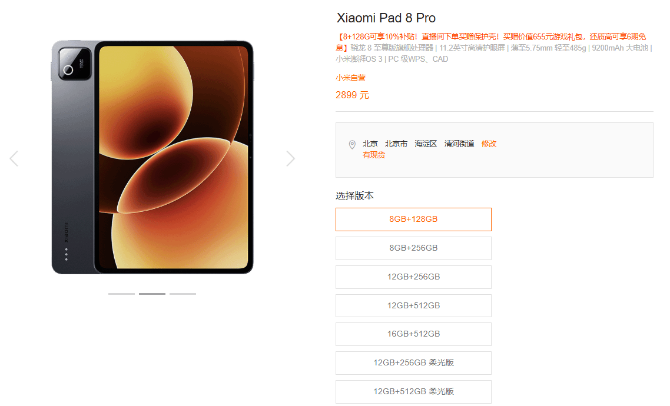The height and width of the screenshot is (406, 670).
Task: Click the Xiaomi Pad 8 Pro title
Action: click(386, 18)
